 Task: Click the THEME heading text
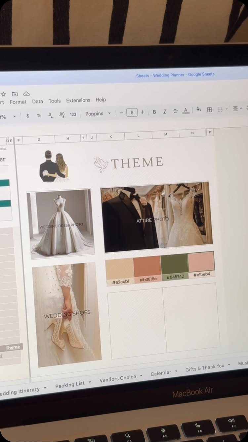137,162
